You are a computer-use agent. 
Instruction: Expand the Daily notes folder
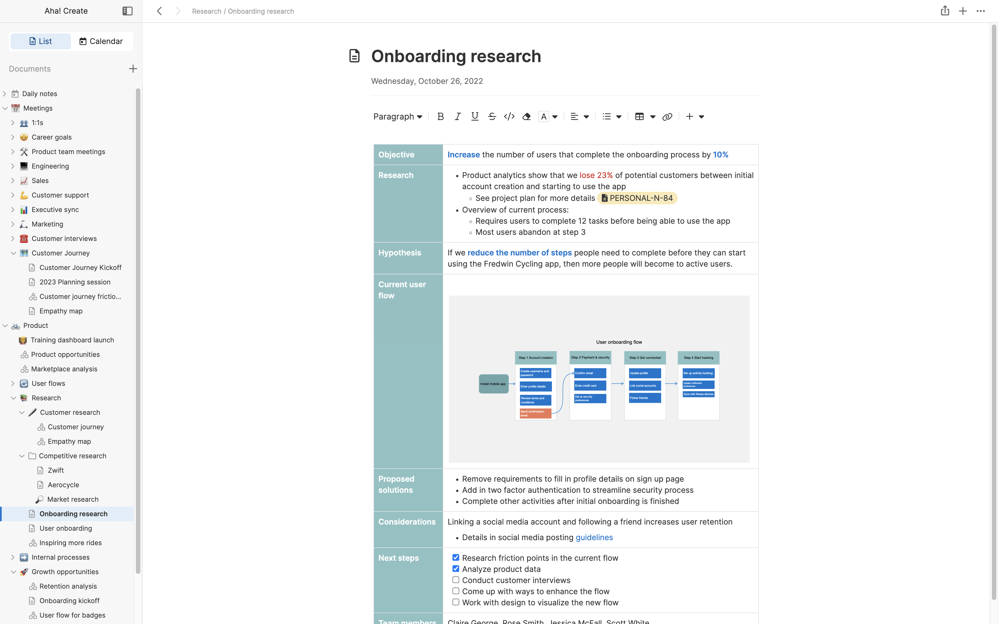click(x=5, y=94)
